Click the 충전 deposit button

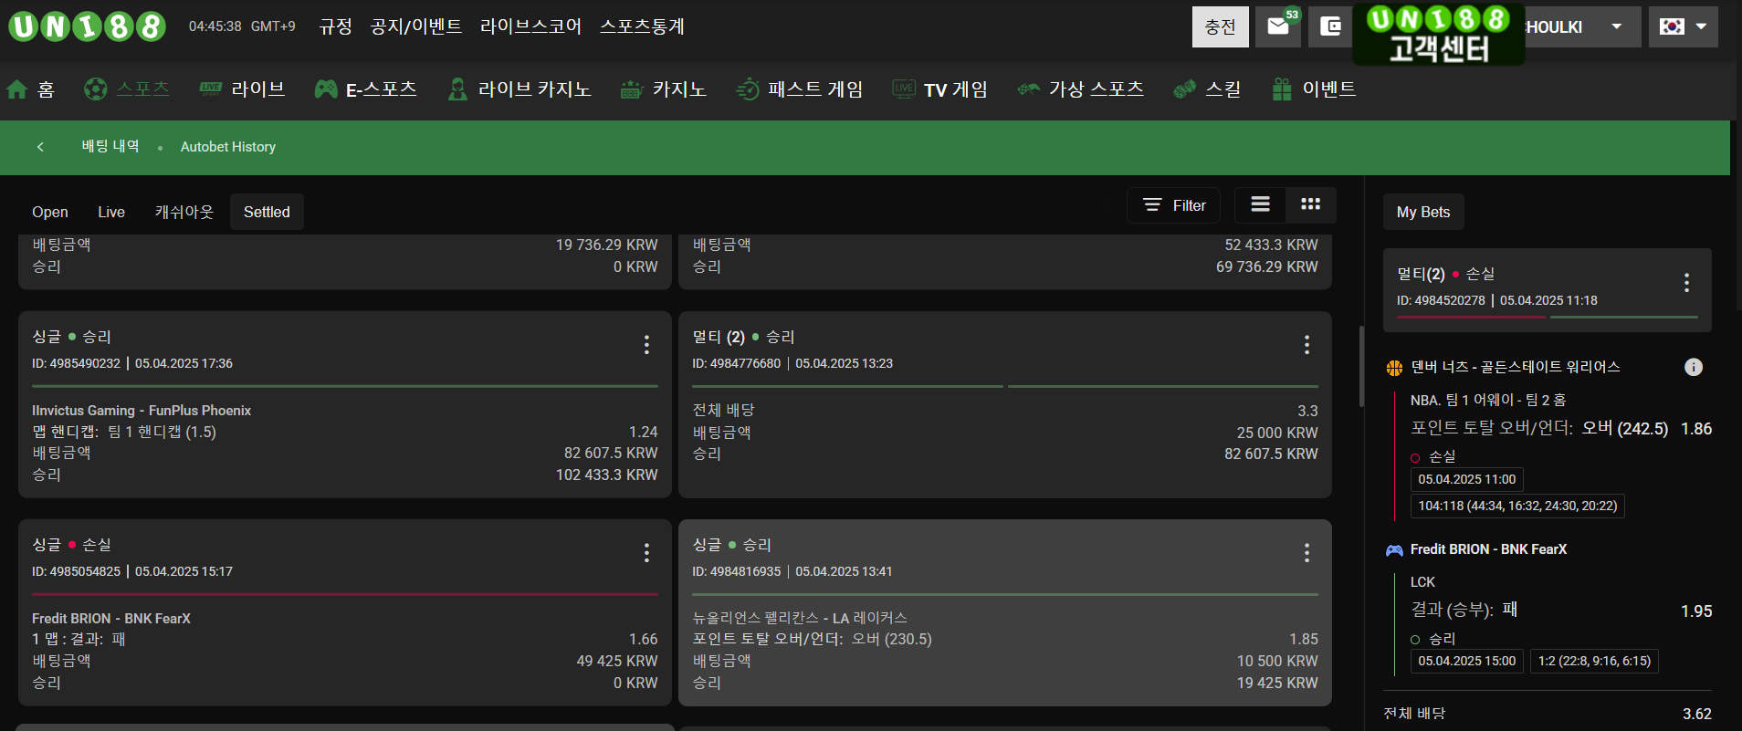(x=1220, y=26)
